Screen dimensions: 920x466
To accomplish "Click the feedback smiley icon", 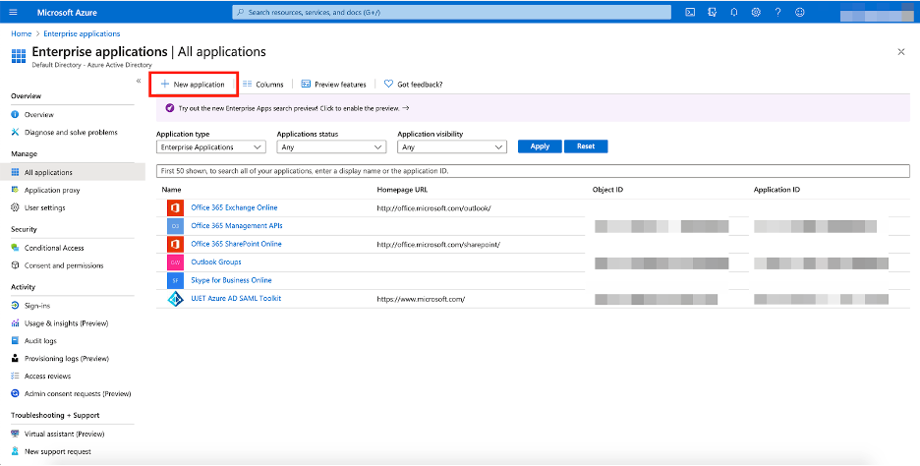I will [800, 12].
